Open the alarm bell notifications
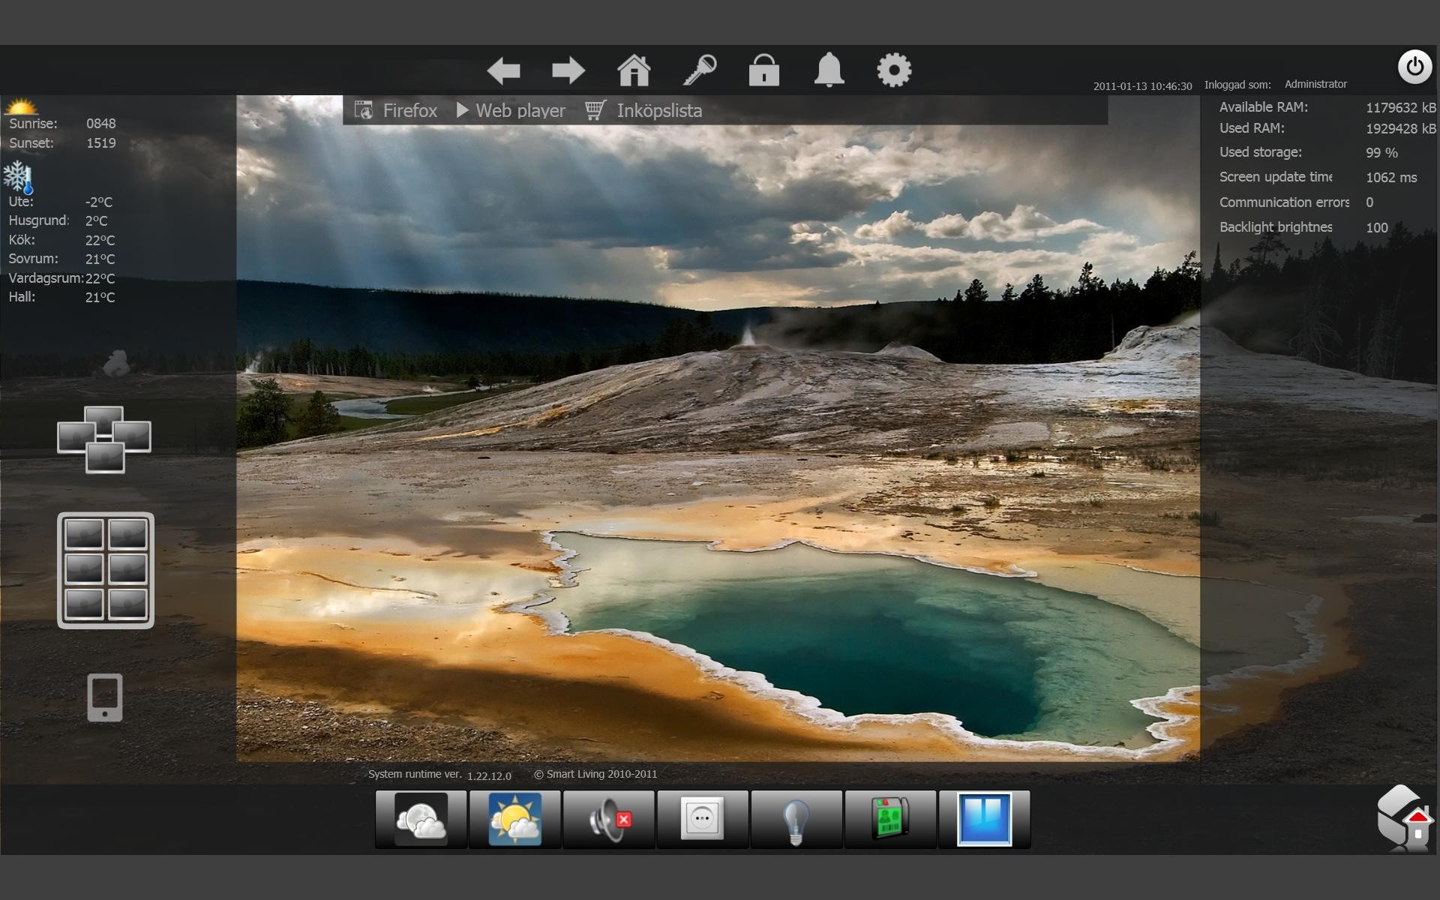 click(x=829, y=70)
